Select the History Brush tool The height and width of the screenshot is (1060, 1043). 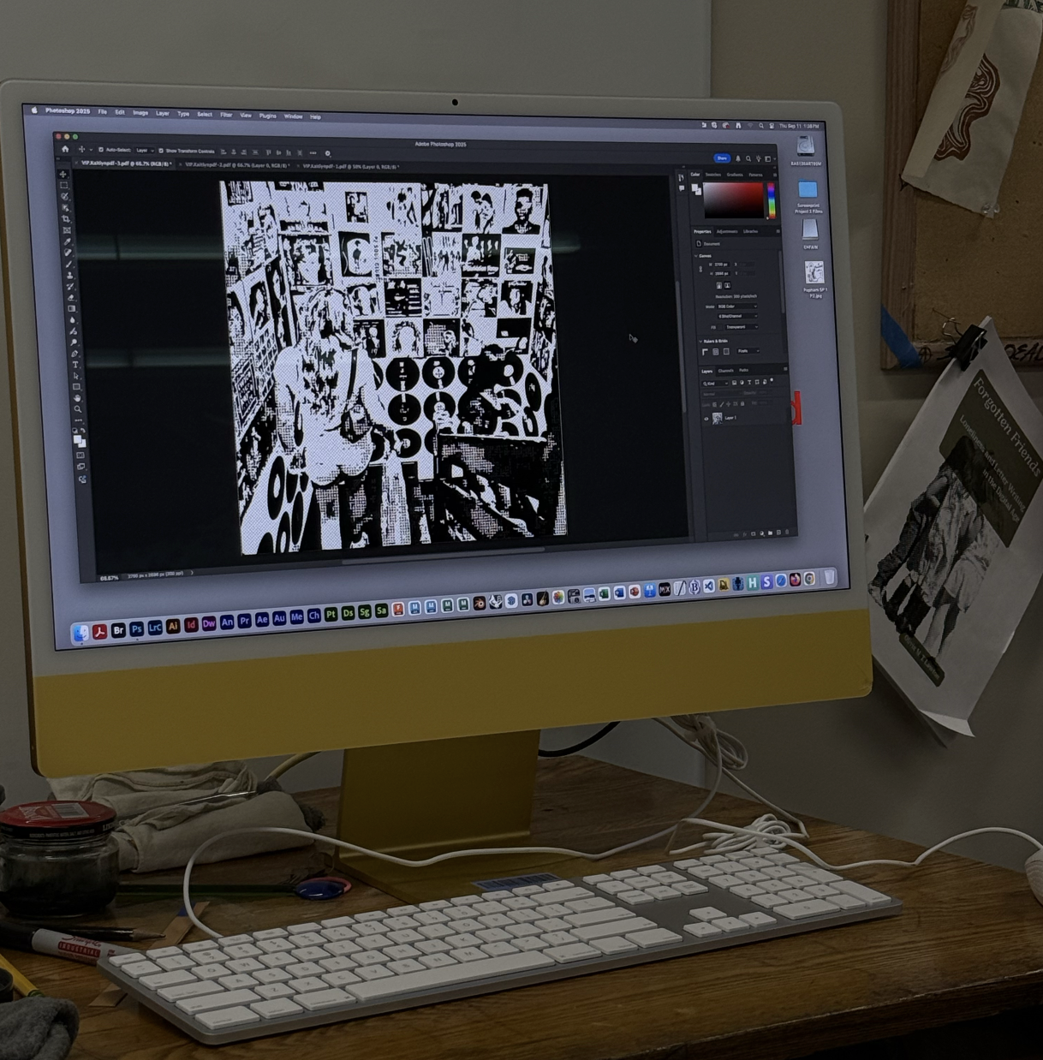pyautogui.click(x=70, y=286)
